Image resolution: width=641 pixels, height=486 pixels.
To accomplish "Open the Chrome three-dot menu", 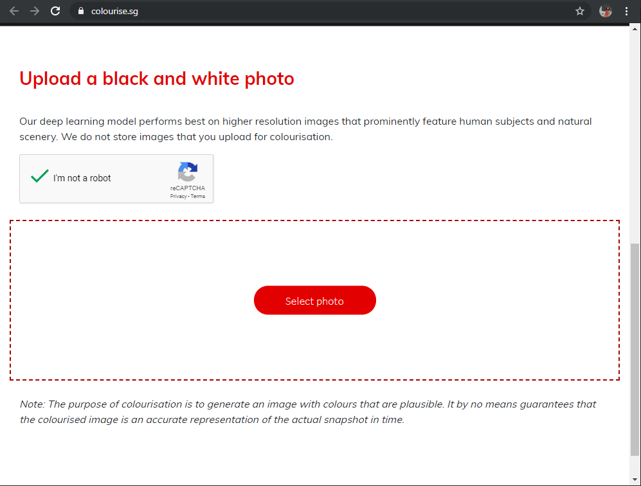I will click(x=626, y=11).
